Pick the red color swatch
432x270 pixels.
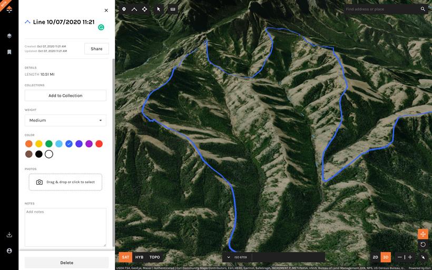coord(99,144)
